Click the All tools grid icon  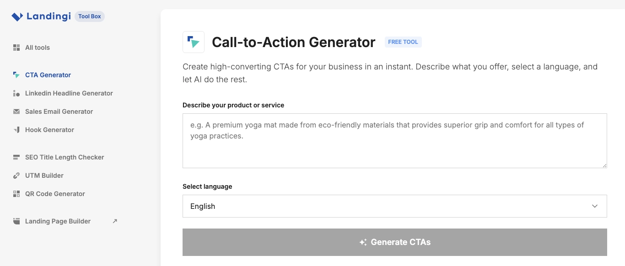tap(16, 48)
